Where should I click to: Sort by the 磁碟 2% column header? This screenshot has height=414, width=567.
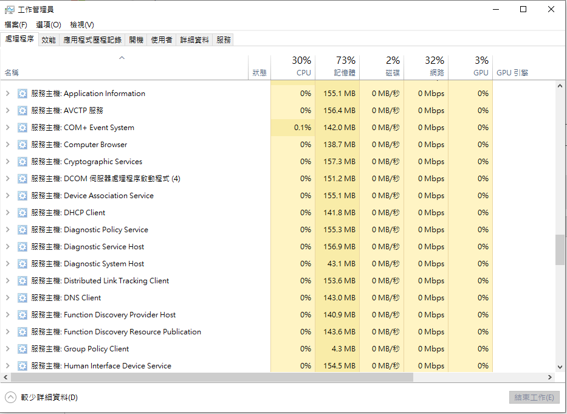point(382,67)
